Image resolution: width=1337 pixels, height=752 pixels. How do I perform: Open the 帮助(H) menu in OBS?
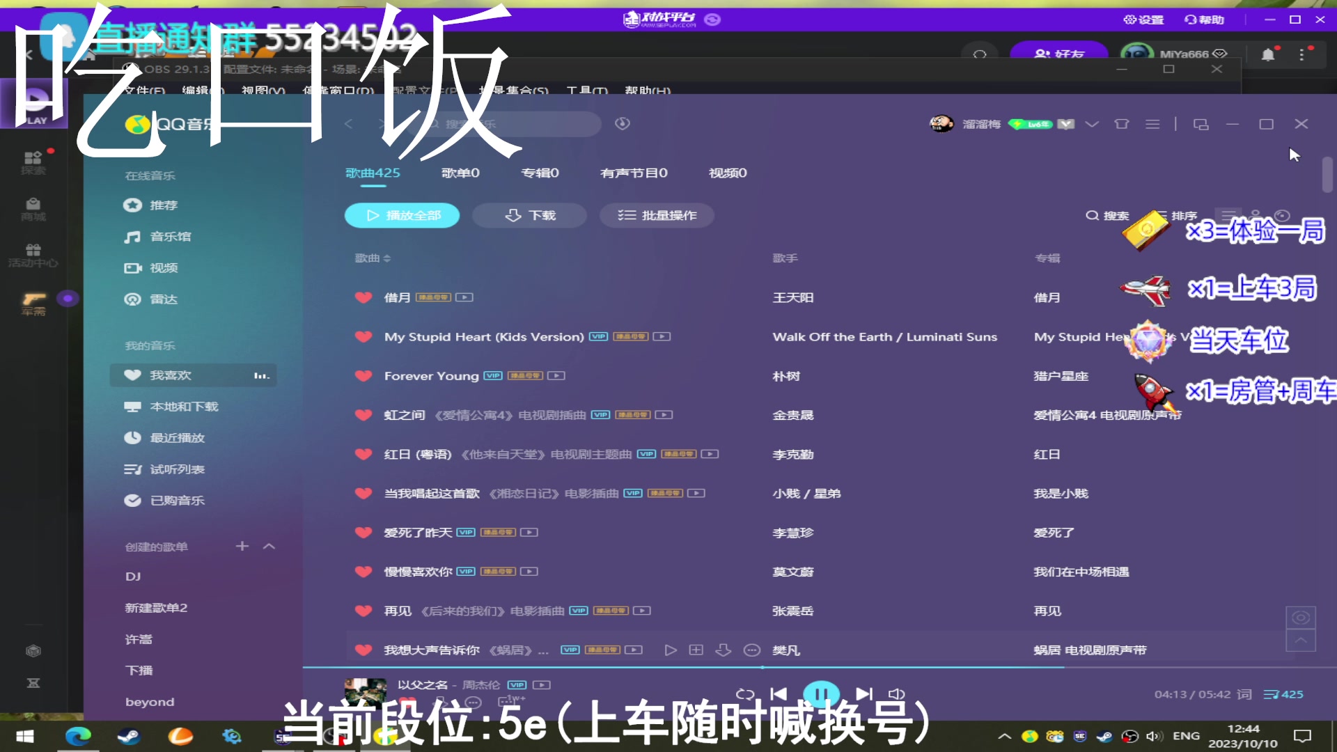point(648,91)
